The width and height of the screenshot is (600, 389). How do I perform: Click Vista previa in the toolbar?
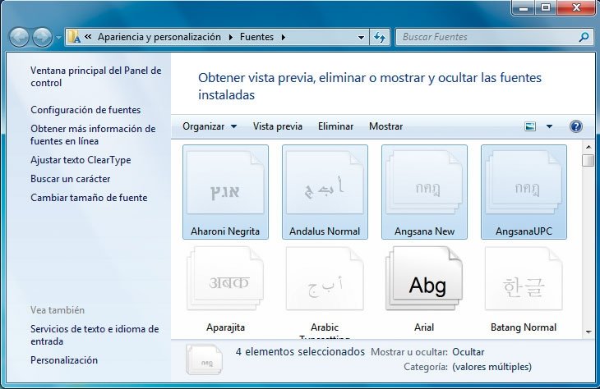click(x=278, y=126)
